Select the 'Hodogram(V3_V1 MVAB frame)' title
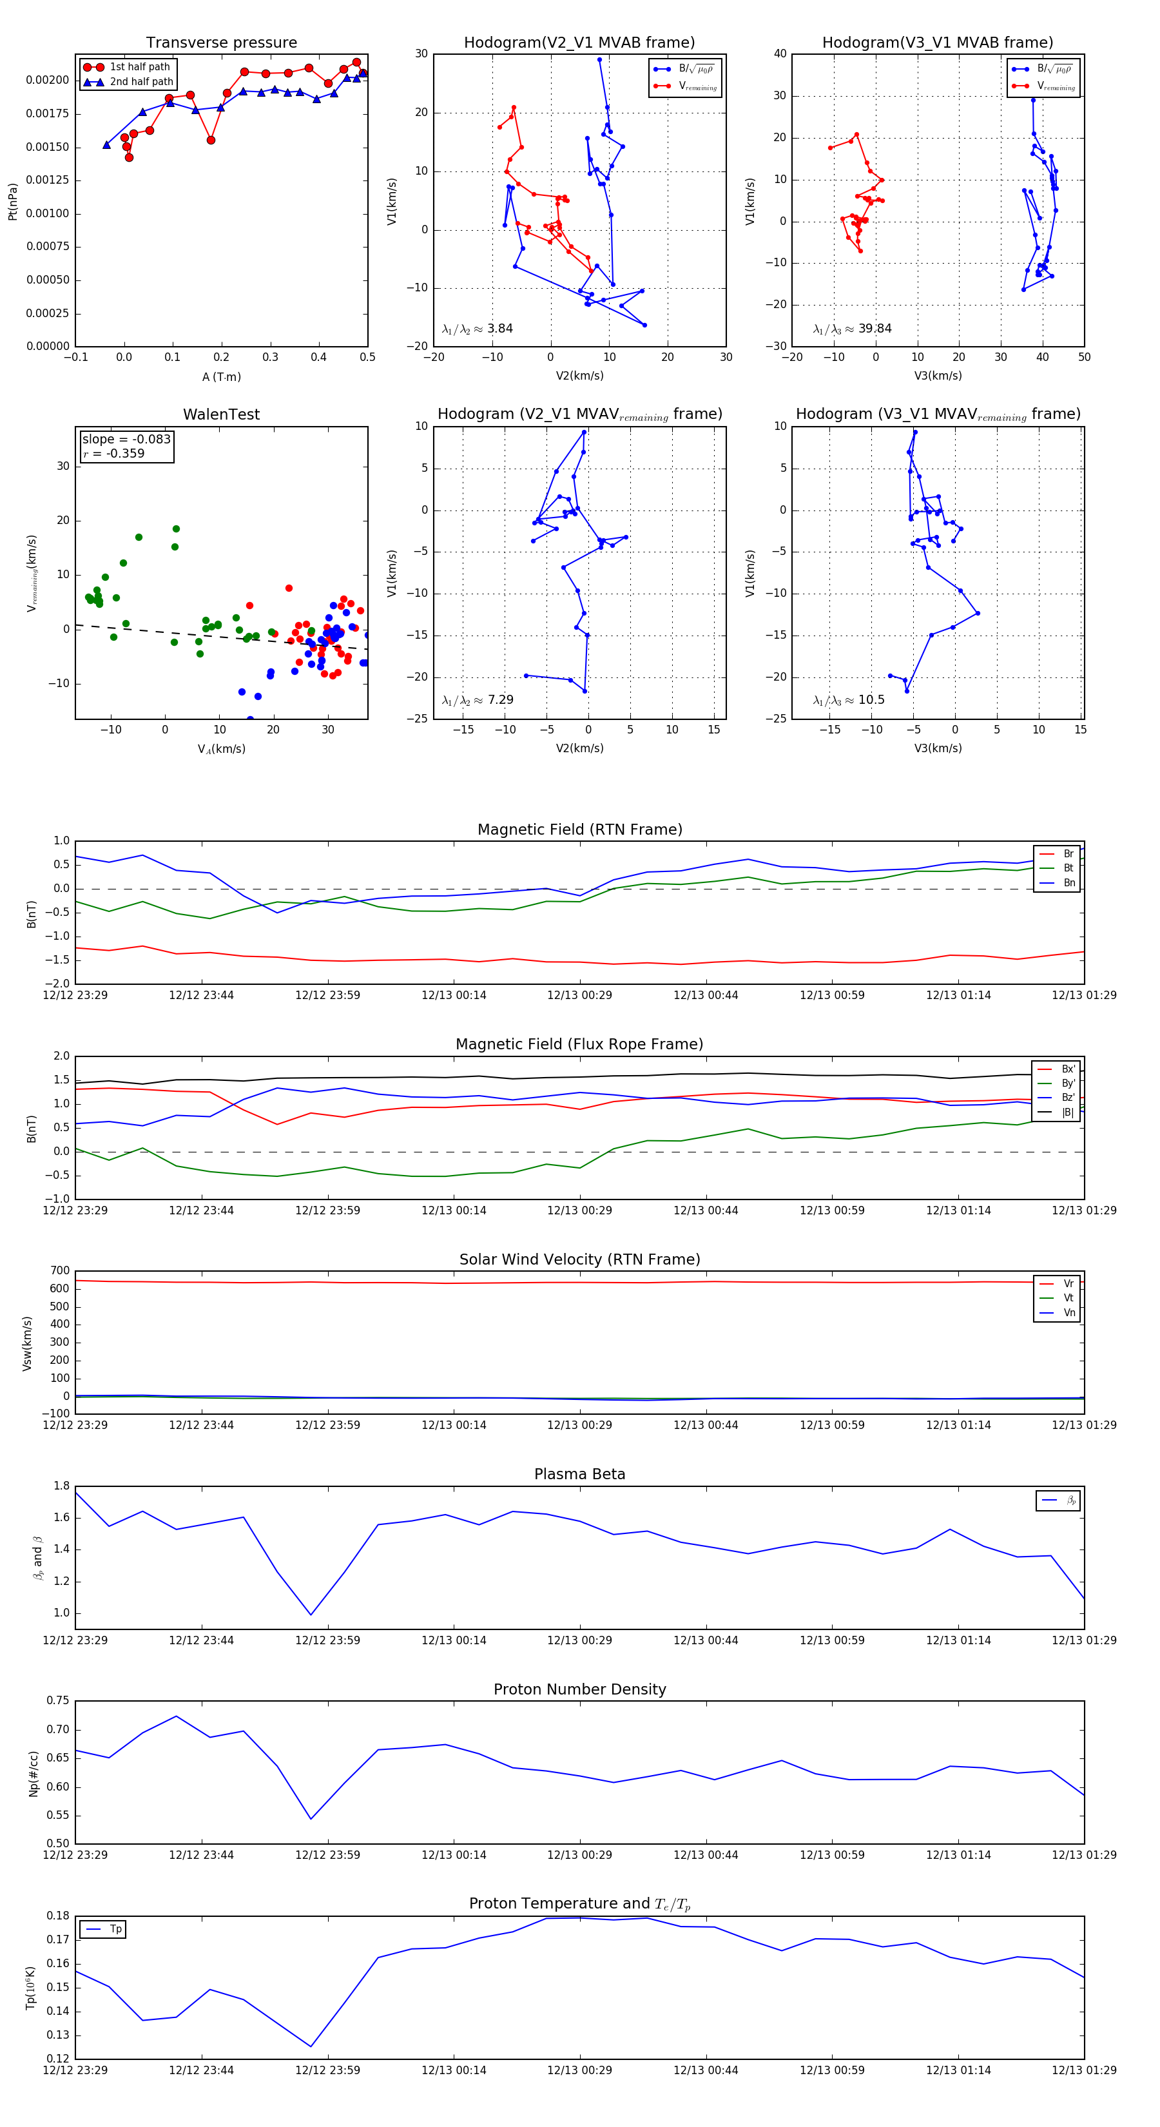1160x2127 pixels. click(x=938, y=43)
